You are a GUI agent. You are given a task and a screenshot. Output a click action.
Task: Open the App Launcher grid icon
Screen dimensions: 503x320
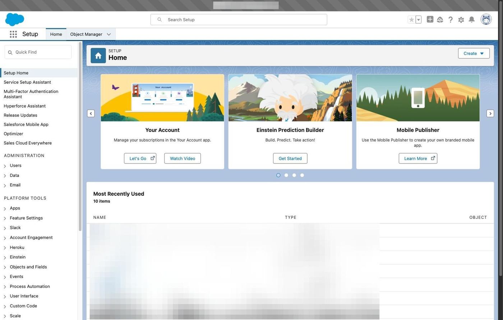pos(13,34)
